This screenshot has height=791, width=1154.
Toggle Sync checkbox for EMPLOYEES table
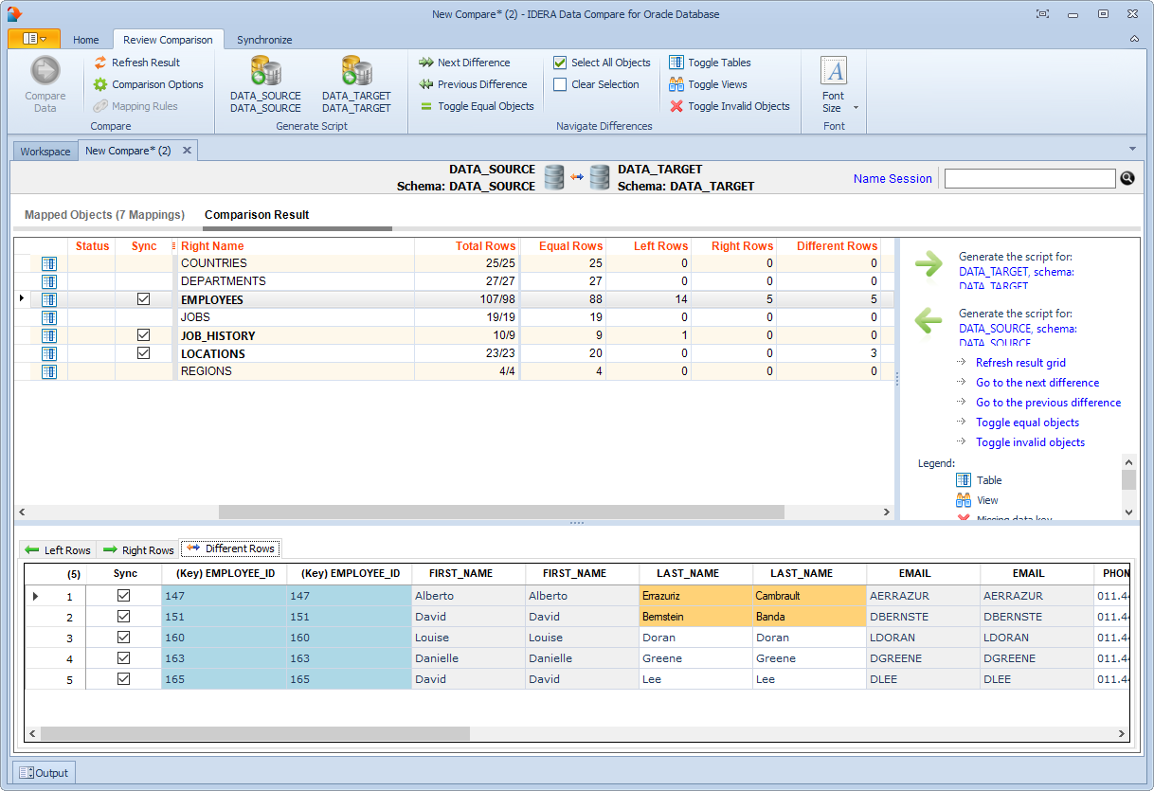(143, 299)
